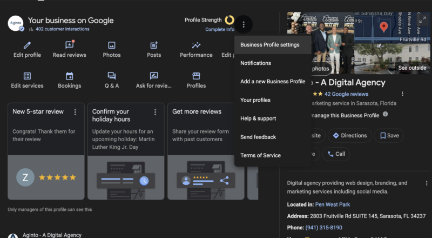This screenshot has height=238, width=432.
Task: Click the Edit profile pencil icon
Action: [27, 45]
